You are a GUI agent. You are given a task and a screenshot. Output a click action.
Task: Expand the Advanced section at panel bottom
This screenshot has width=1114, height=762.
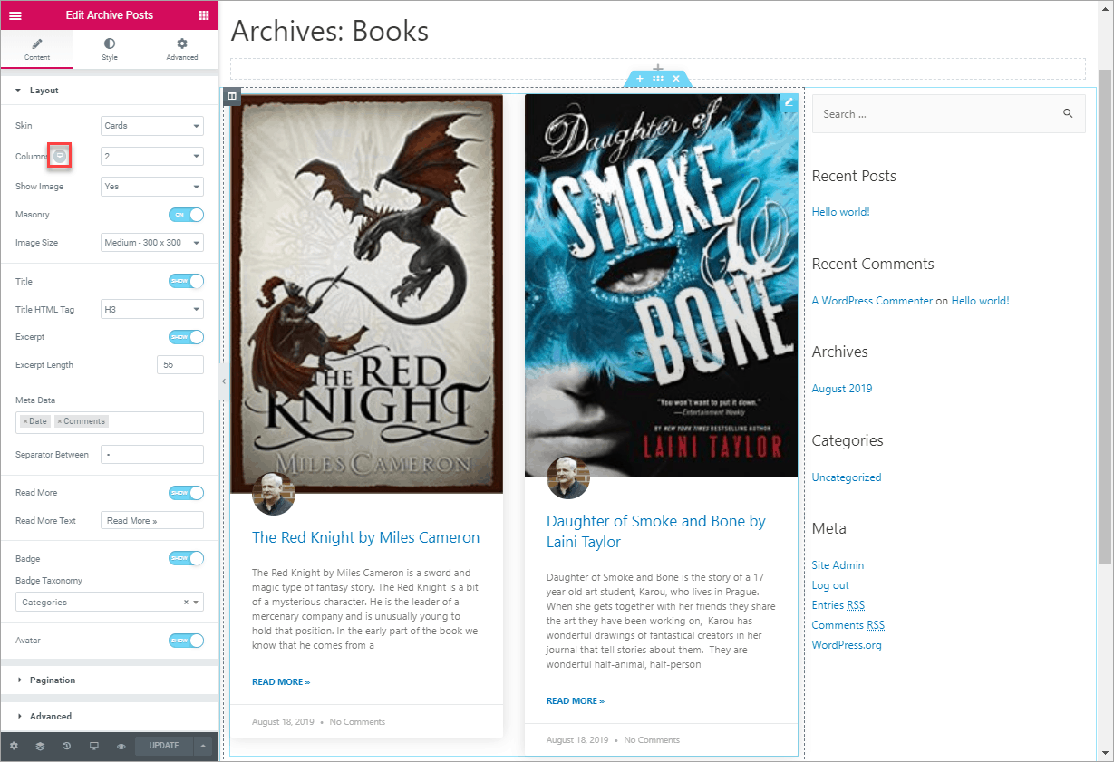click(x=110, y=716)
